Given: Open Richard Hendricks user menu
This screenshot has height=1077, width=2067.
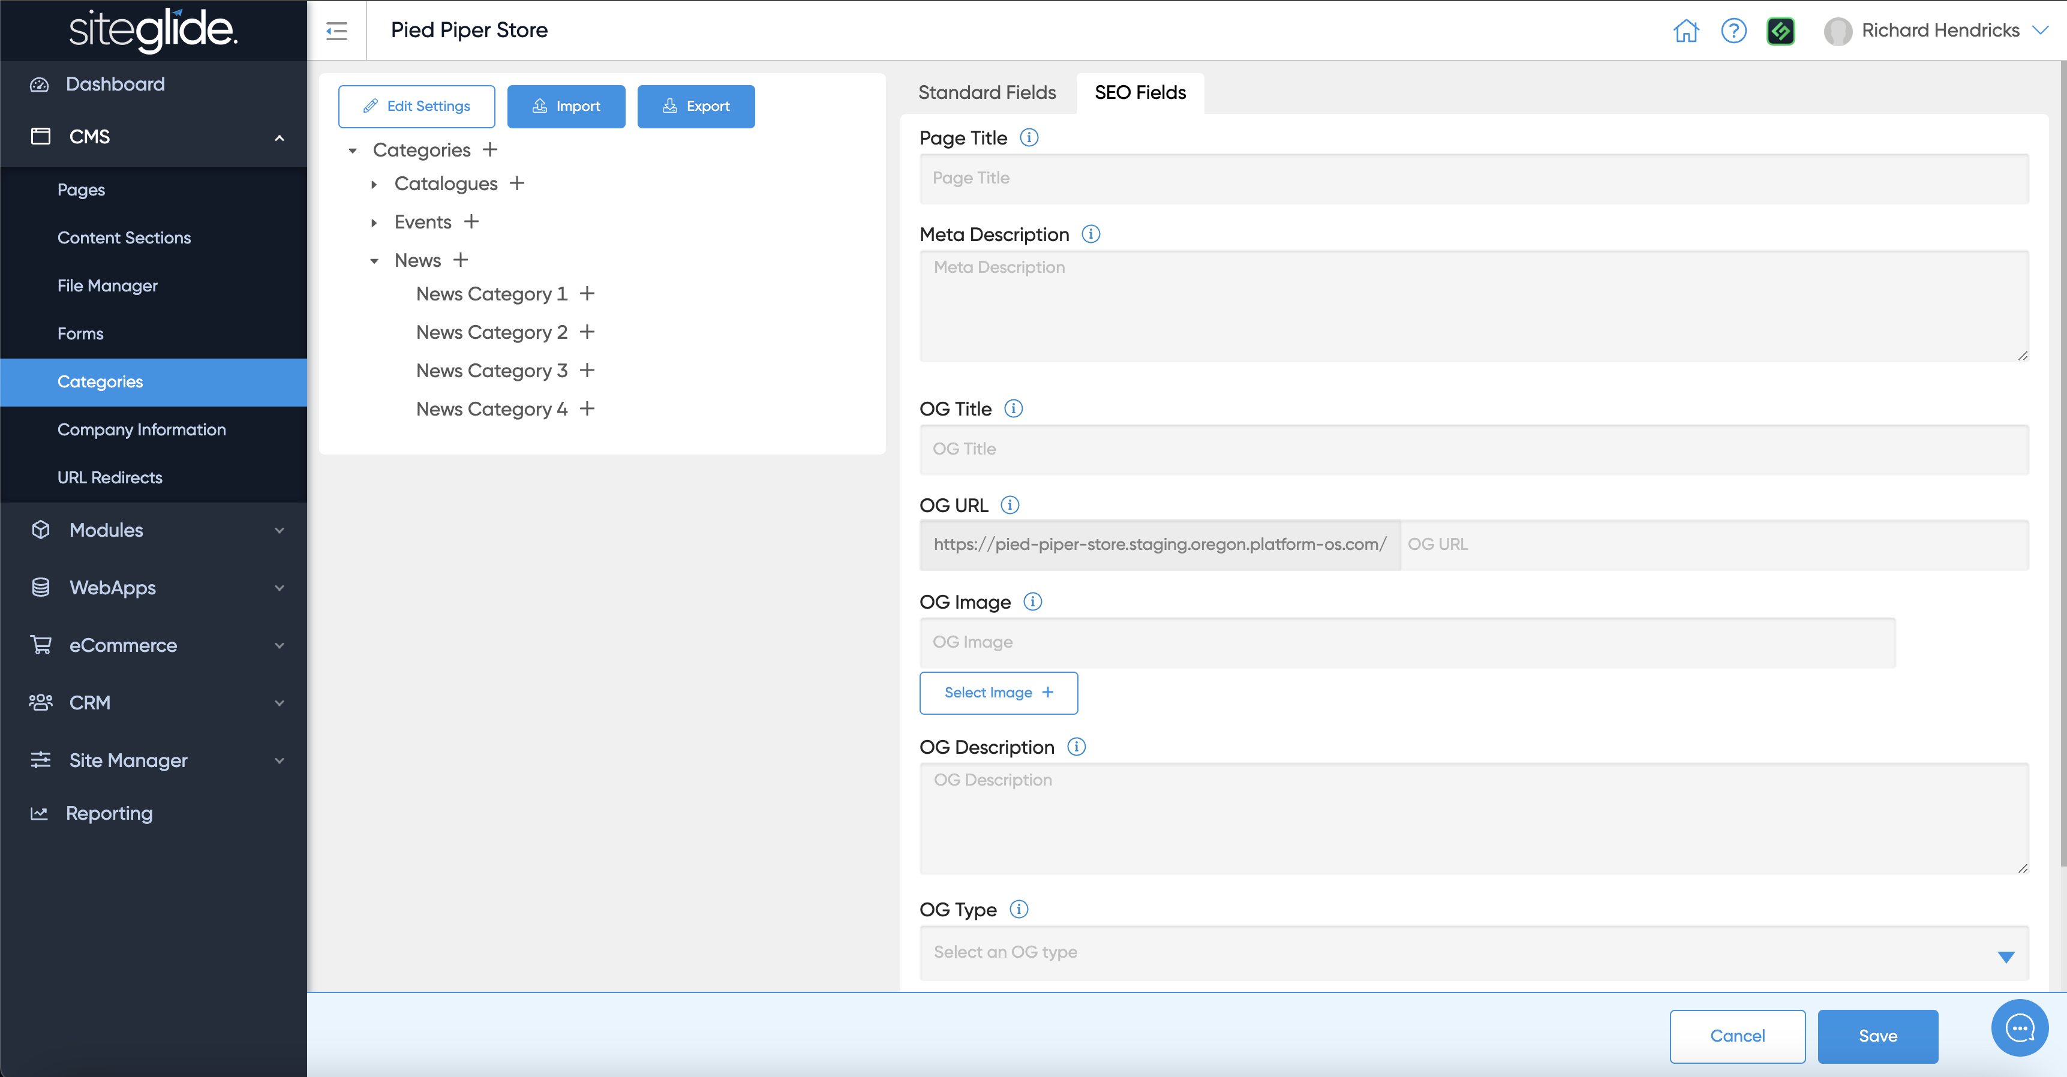Looking at the screenshot, I should (x=1938, y=31).
